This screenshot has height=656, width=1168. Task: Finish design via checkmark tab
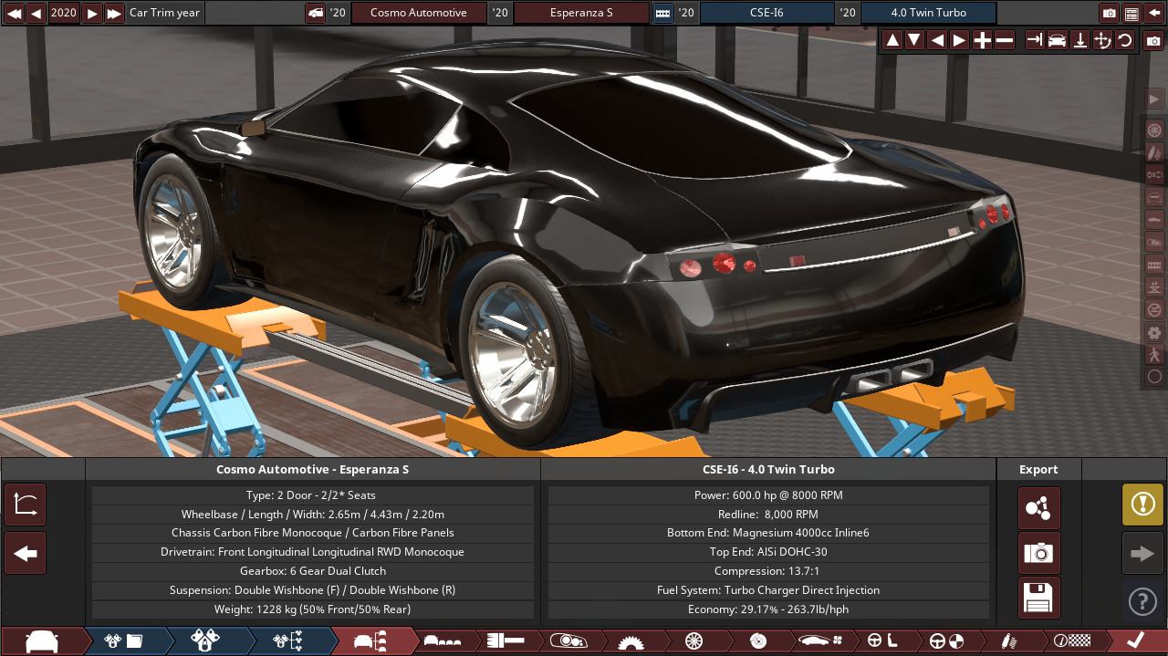click(x=1136, y=640)
